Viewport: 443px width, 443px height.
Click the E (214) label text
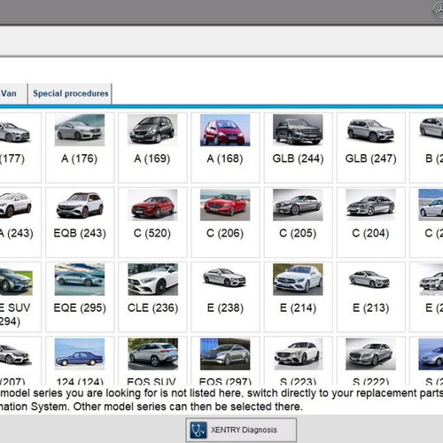click(298, 308)
